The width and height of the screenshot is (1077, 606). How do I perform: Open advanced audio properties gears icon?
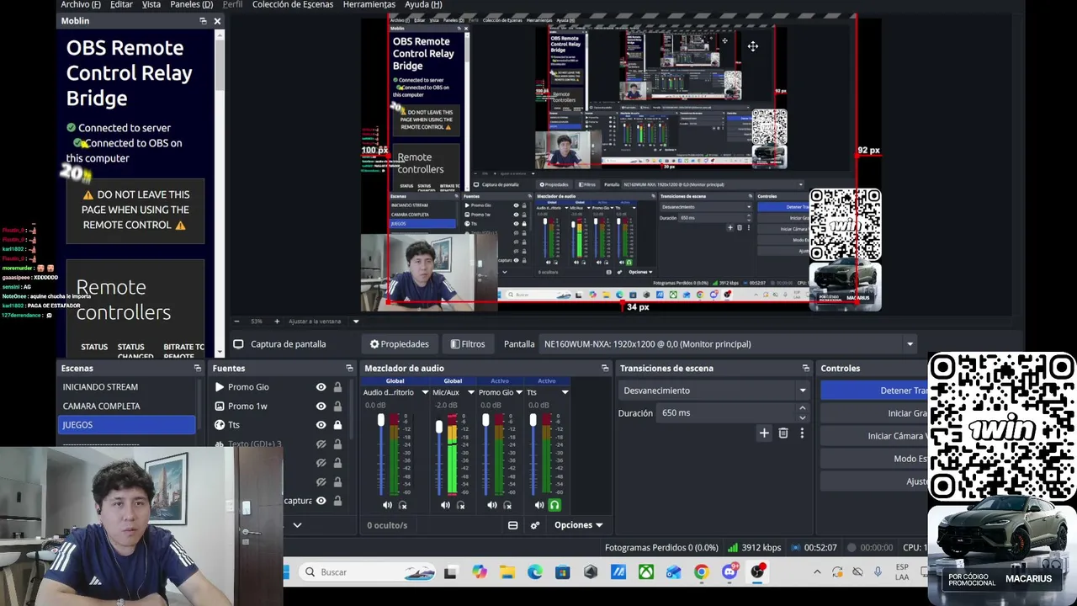(x=534, y=525)
